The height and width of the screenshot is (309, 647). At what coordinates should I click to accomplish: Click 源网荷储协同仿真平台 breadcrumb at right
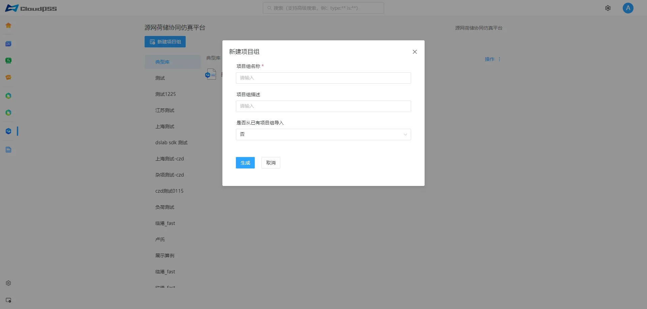[479, 28]
